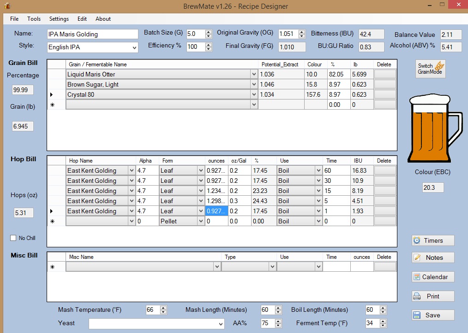Open the hop name dropdown for the 15 minute hop

tap(132, 191)
